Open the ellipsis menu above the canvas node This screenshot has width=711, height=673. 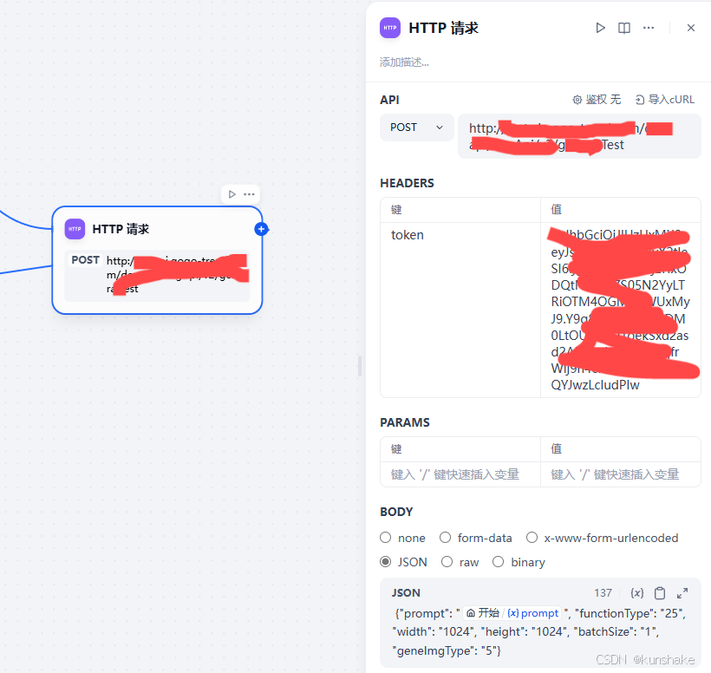pos(249,194)
